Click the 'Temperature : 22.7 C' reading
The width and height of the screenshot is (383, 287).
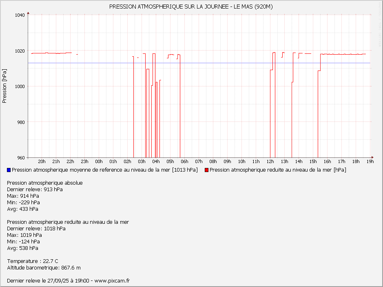pos(33,261)
